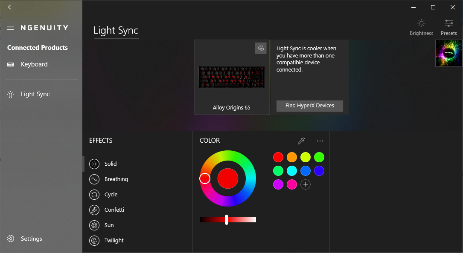Pick the deep blue color swatch

coord(319,171)
